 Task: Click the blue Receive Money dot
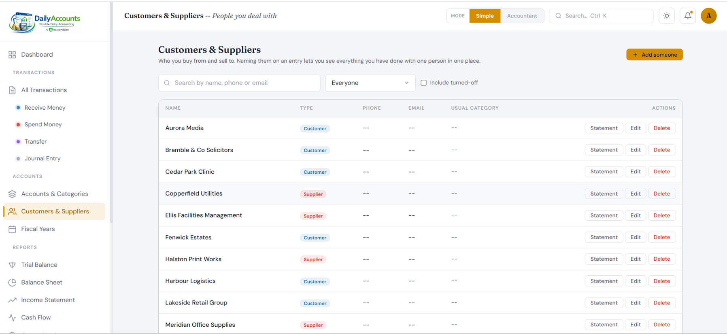click(x=18, y=108)
